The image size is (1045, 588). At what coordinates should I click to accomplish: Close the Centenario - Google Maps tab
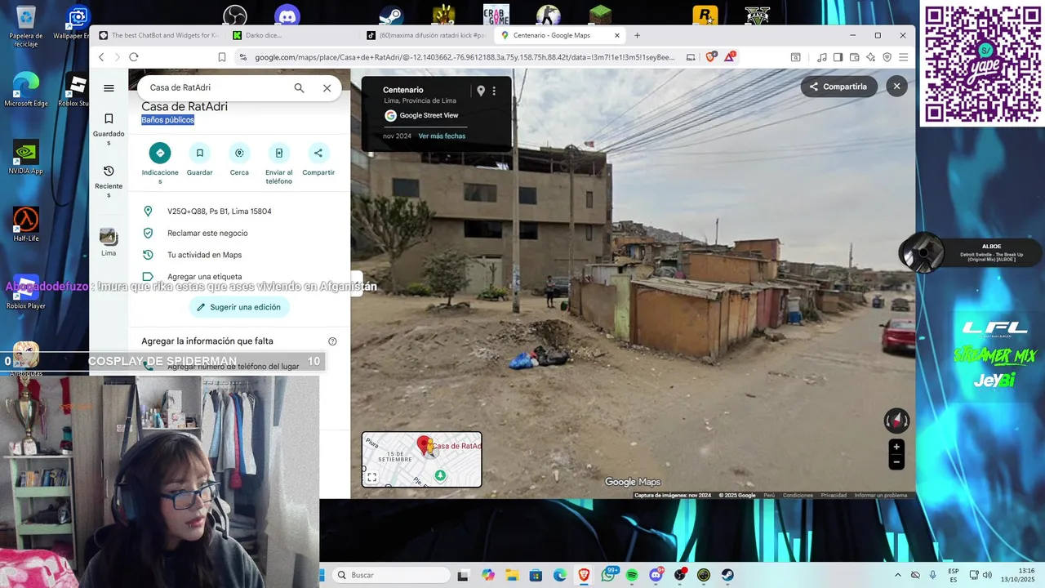pos(617,35)
